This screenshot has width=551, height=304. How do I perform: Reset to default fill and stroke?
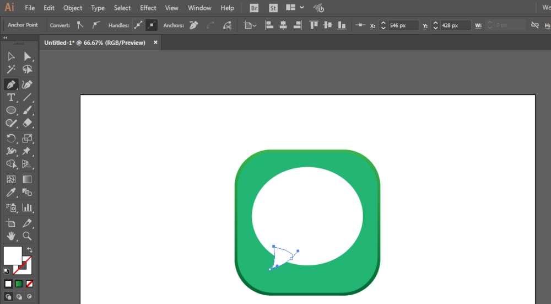tap(6, 271)
